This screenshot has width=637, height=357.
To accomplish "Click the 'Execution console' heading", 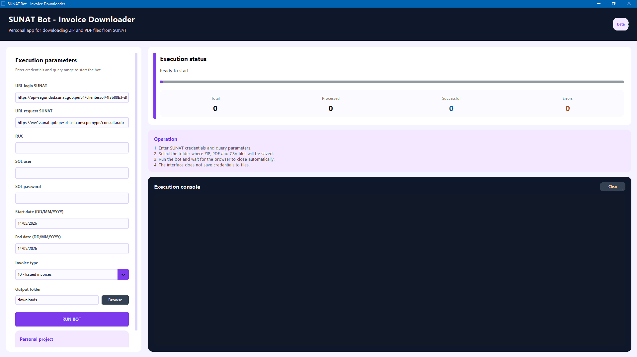I will click(x=177, y=187).
